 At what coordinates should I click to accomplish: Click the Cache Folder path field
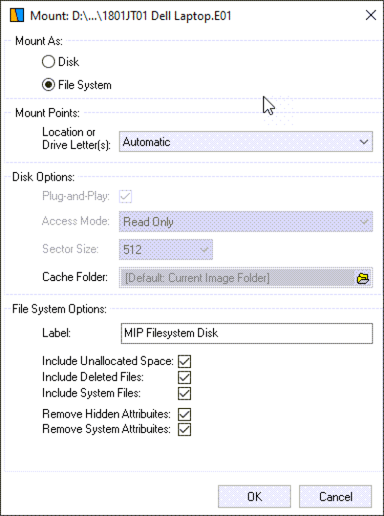[237, 278]
